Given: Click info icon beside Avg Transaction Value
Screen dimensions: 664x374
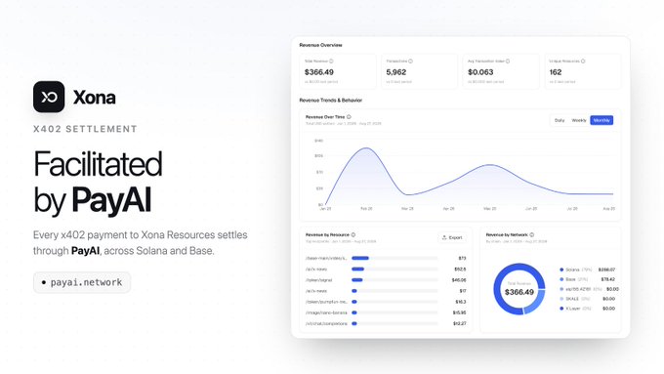Looking at the screenshot, I should click(508, 61).
